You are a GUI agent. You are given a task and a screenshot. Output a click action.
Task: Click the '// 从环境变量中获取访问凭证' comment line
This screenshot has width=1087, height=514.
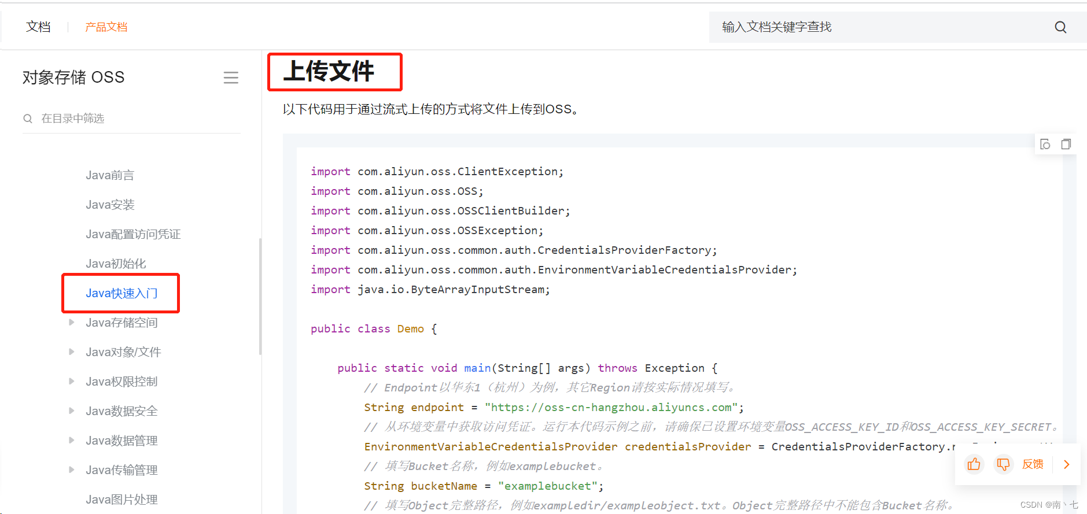(712, 427)
